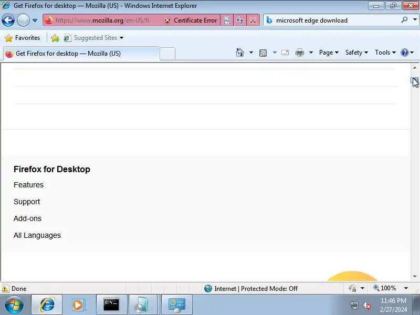Open the Certificate Error security report
420x315 pixels.
click(x=191, y=20)
